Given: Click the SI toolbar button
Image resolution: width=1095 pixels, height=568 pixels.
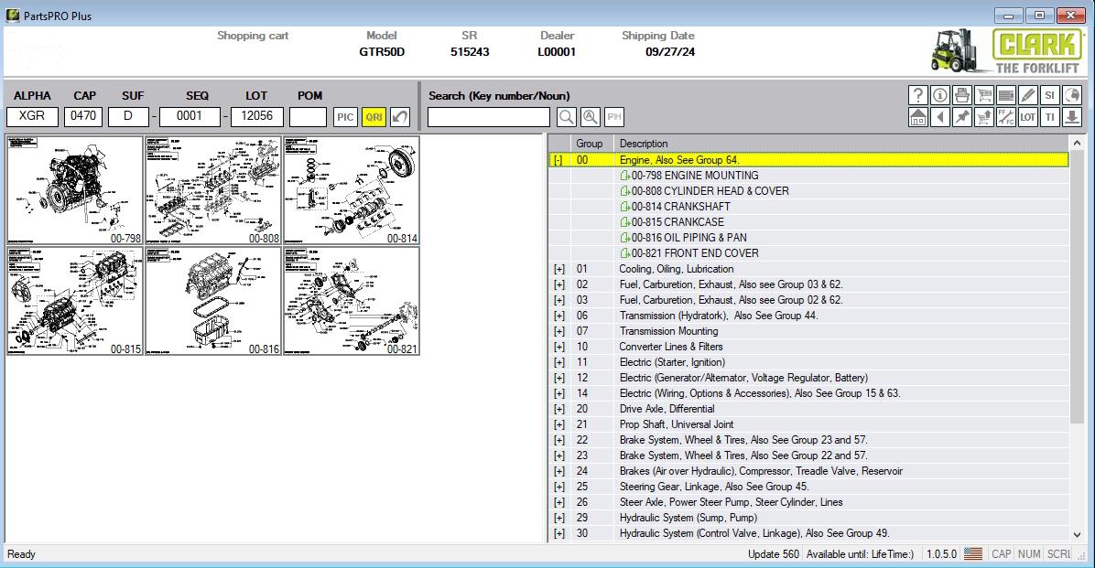Looking at the screenshot, I should pos(1049,95).
